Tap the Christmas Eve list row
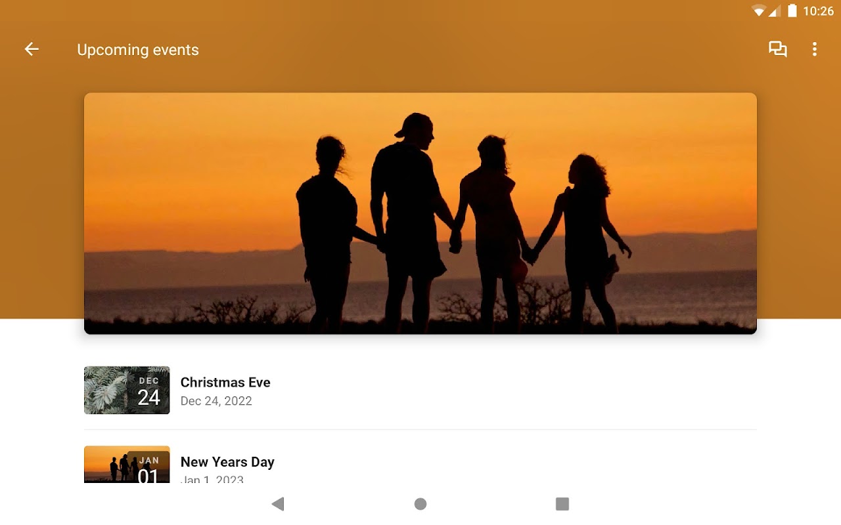 [x=420, y=390]
